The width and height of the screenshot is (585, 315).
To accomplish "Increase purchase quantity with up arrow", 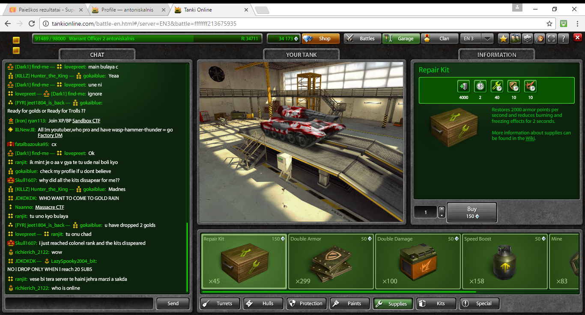I will [x=442, y=209].
